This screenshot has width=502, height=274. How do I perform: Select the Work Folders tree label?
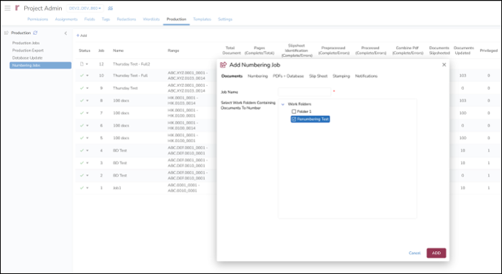299,104
